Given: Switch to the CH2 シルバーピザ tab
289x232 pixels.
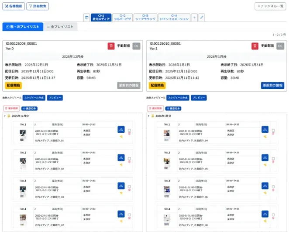Looking at the screenshot, I should point(122,18).
